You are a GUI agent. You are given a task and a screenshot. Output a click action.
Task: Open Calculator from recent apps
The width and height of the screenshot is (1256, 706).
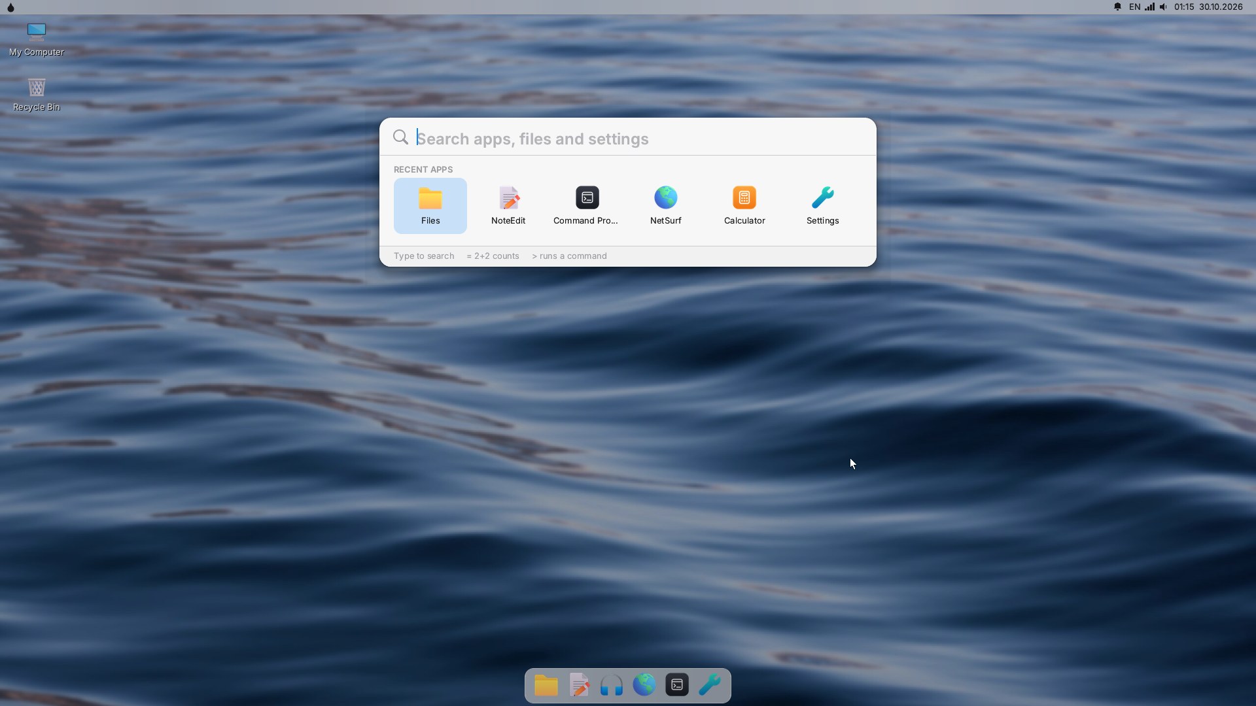744,206
